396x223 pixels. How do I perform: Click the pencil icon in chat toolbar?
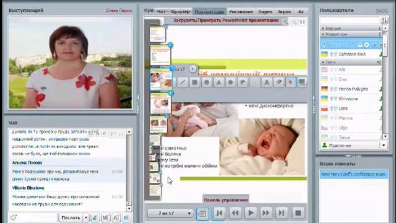coord(95,217)
